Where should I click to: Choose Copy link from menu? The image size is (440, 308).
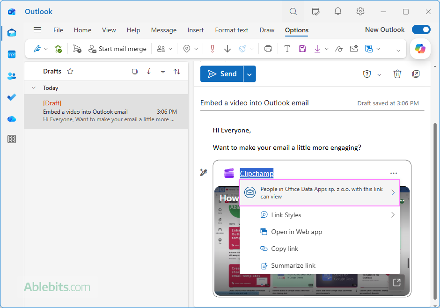point(320,249)
